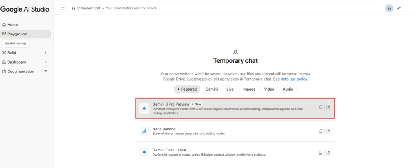Collapse the sidebar with the top menu icon
Viewport: 416px width, 168px height.
(x=63, y=8)
